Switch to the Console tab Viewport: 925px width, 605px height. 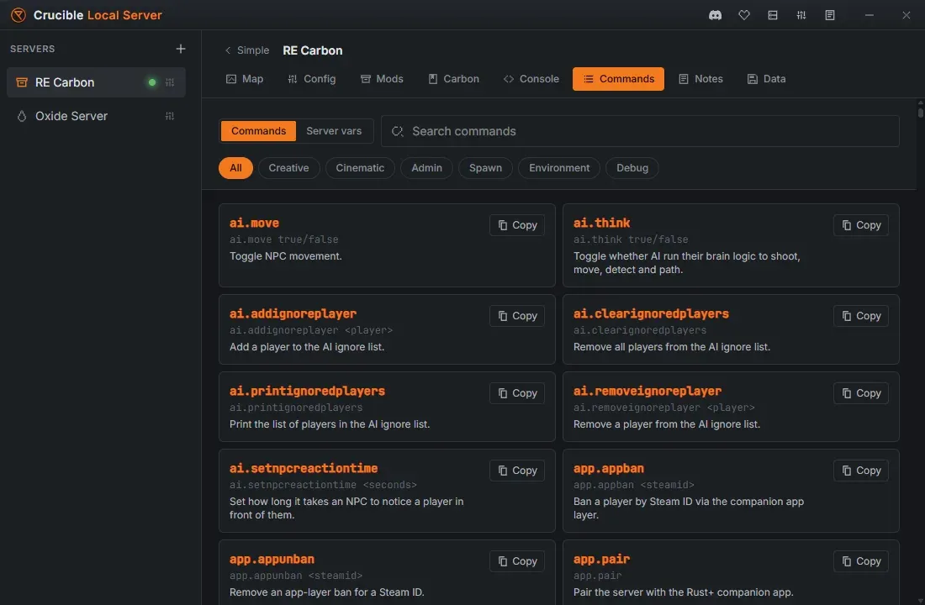point(531,79)
